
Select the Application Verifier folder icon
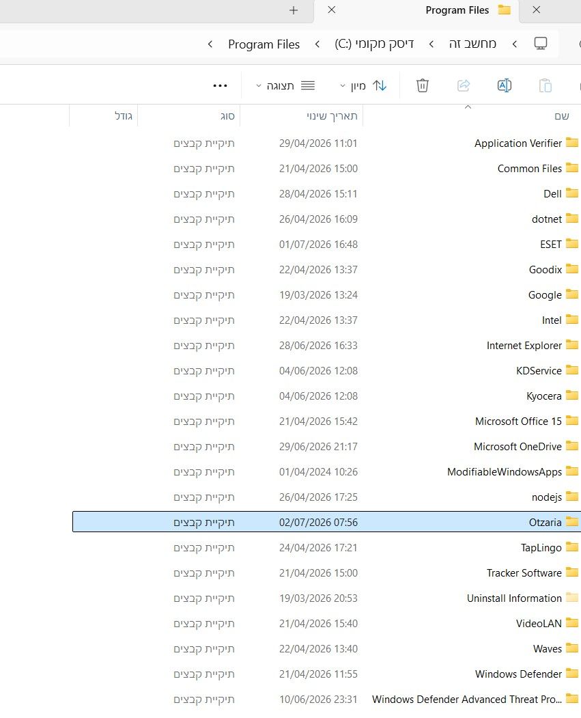(x=572, y=142)
